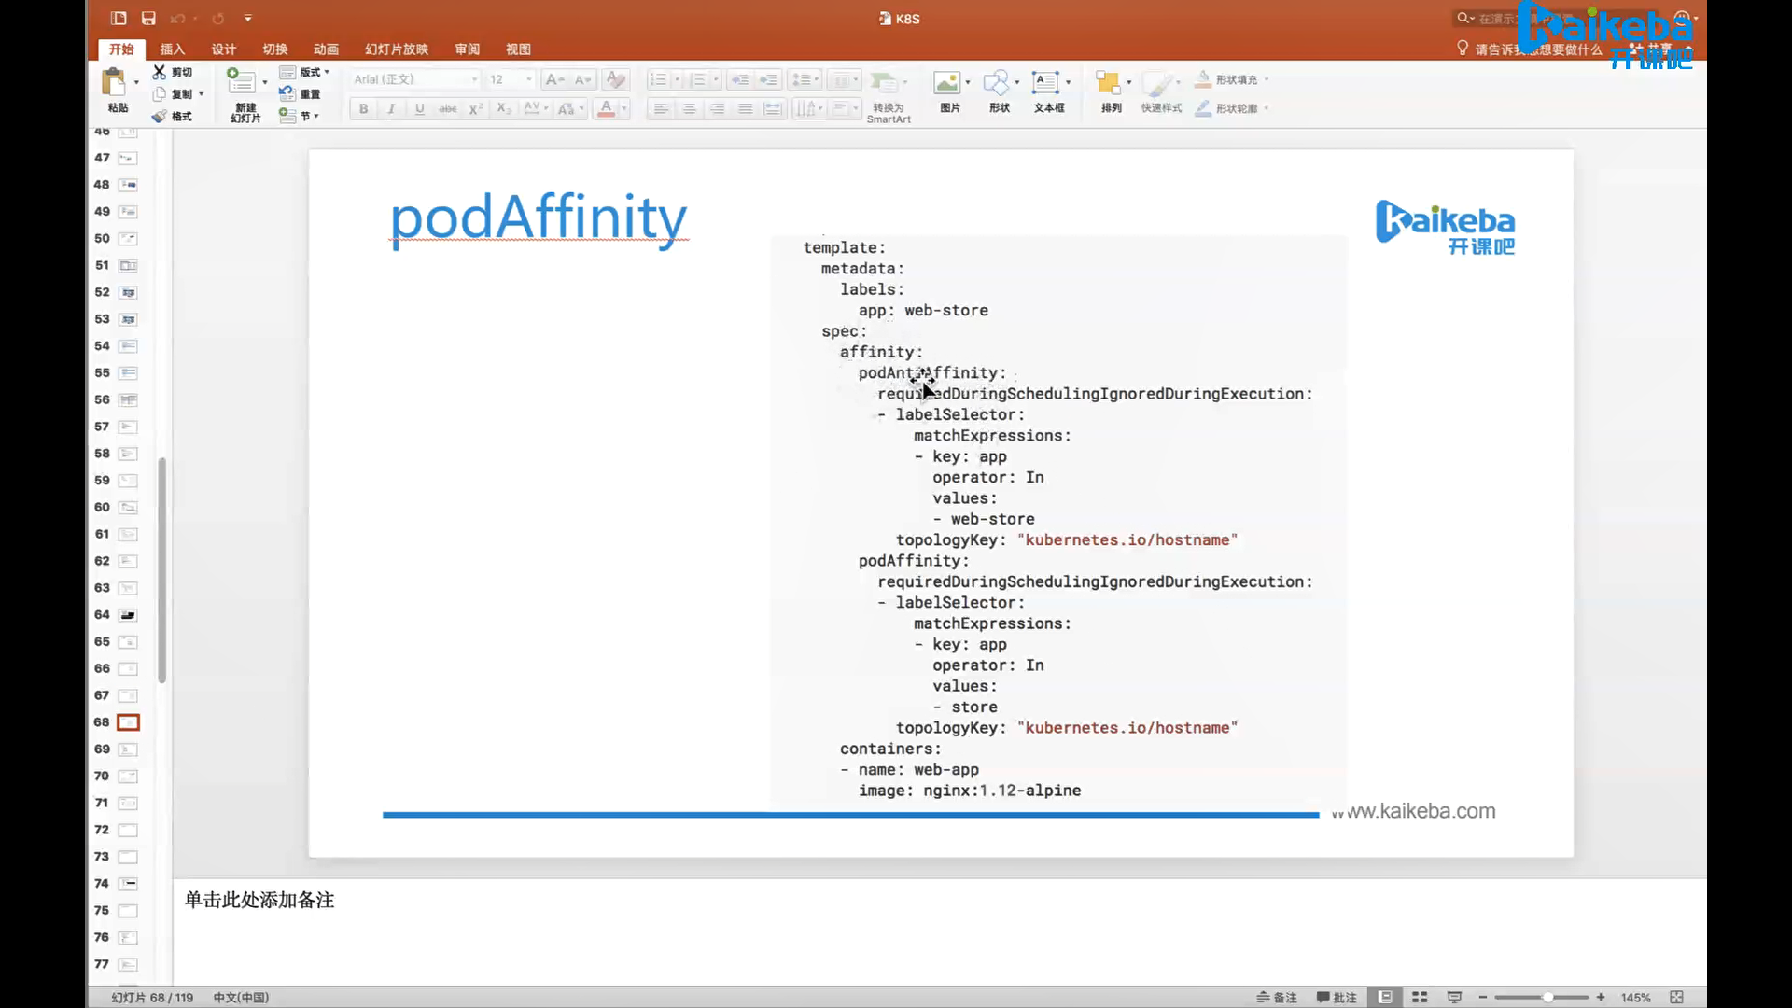Switch to the 插入 ribbon tab
This screenshot has width=1792, height=1008.
coord(172,49)
